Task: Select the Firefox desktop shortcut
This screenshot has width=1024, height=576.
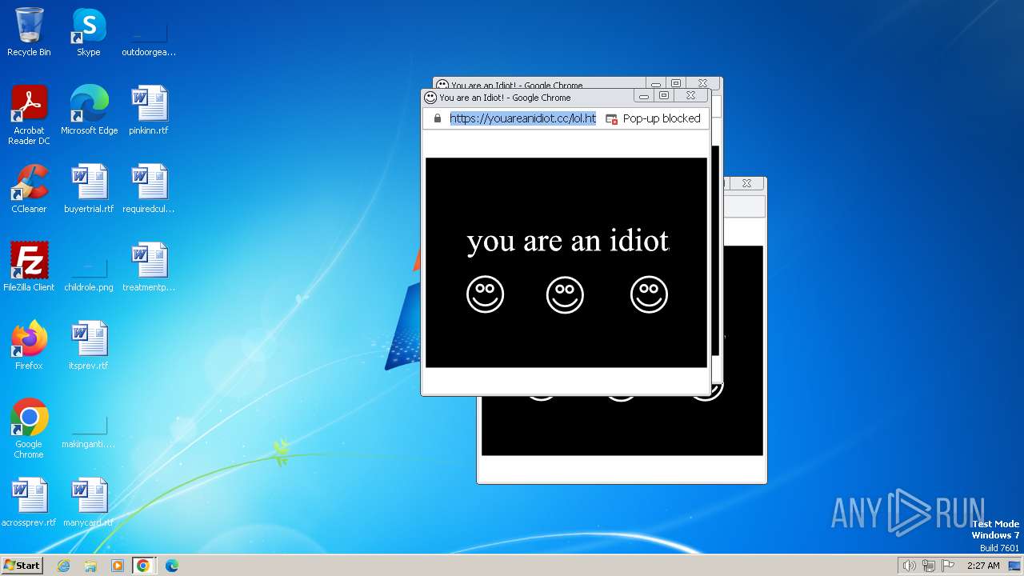Action: coord(29,346)
